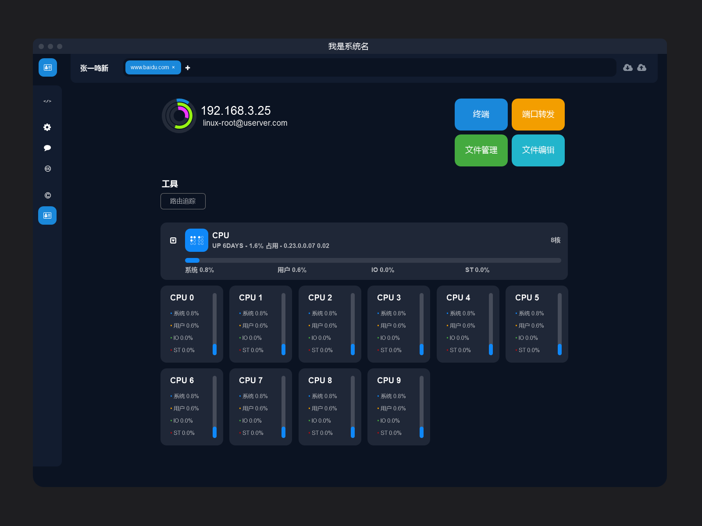Select the CPU 0 card title

(182, 297)
